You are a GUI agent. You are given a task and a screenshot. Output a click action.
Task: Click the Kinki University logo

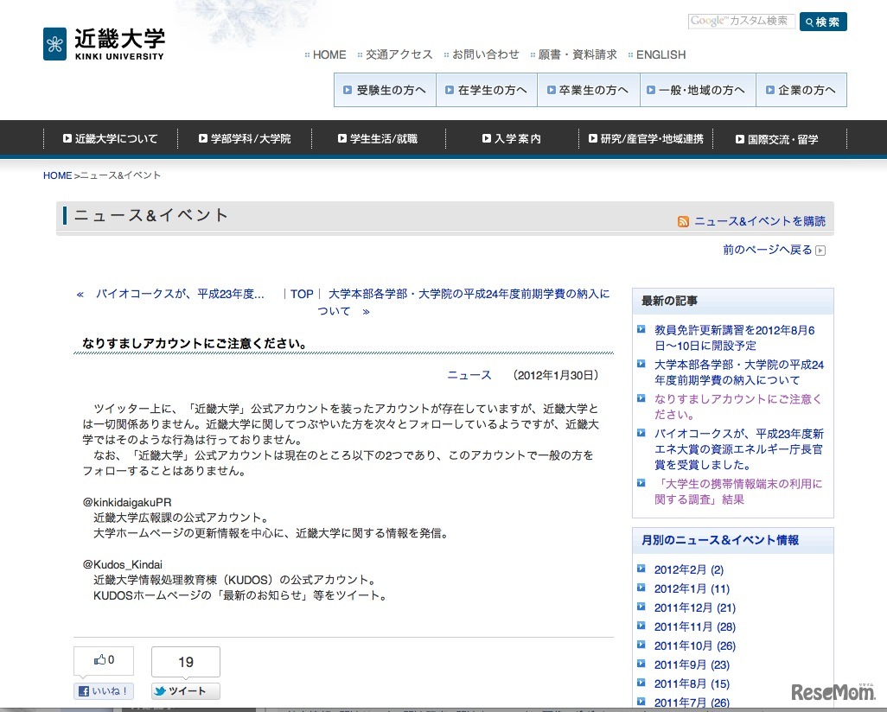tap(104, 43)
